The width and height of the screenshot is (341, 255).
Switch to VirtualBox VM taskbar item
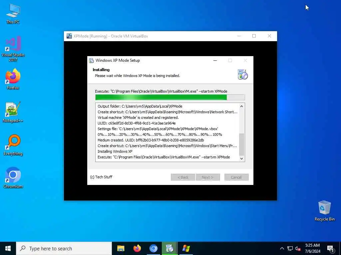click(186, 248)
